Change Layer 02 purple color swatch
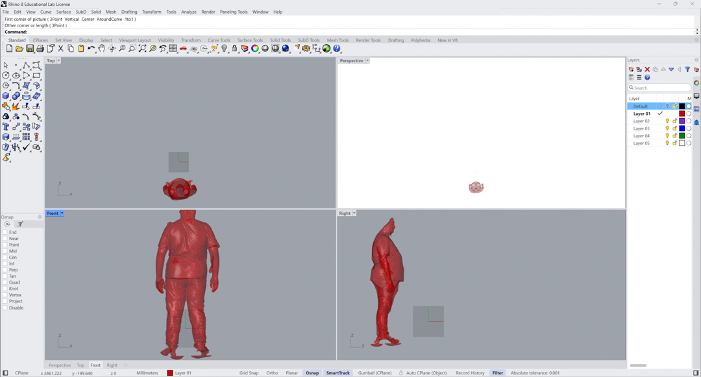The image size is (701, 377). [x=682, y=121]
